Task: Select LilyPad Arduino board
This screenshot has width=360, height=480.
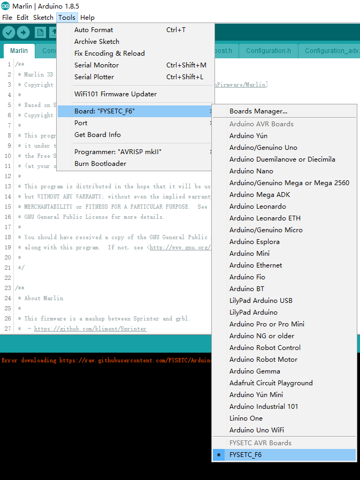Action: pyautogui.click(x=285, y=313)
